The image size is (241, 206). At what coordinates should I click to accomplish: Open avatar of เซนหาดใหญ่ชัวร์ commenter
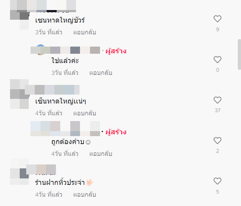19,20
